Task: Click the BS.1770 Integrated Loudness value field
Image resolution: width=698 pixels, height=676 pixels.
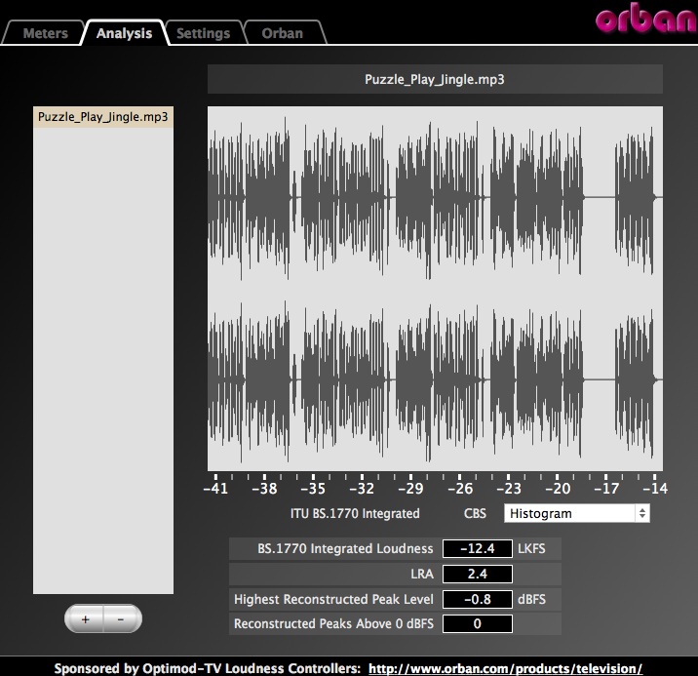Action: [477, 549]
